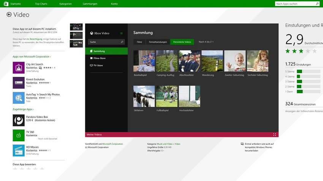The image size is (323, 181).
Task: Click the Hochzeitsfeier video thumbnail
Action: click(190, 96)
